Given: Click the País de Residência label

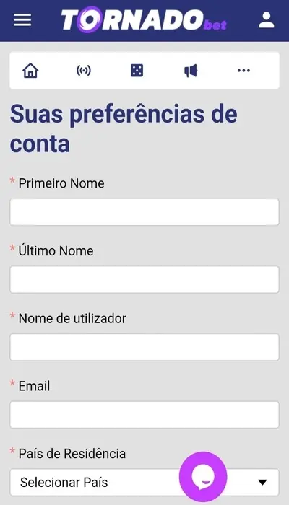Looking at the screenshot, I should pos(72,454).
